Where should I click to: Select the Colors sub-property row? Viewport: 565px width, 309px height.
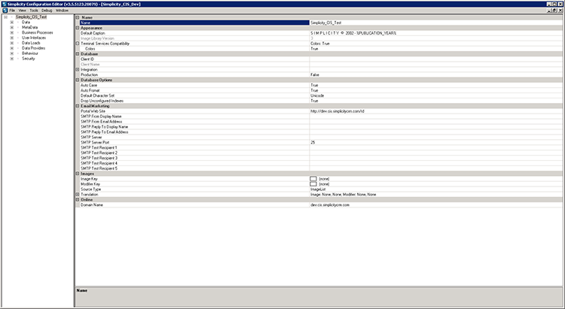(194, 49)
